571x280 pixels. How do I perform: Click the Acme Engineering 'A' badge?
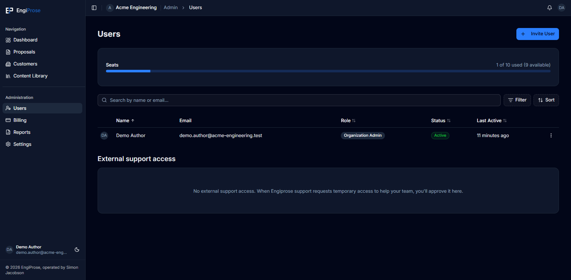tap(110, 8)
